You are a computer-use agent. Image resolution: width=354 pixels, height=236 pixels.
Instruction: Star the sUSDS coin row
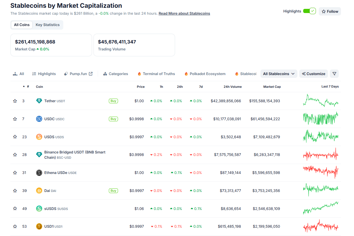click(15, 209)
